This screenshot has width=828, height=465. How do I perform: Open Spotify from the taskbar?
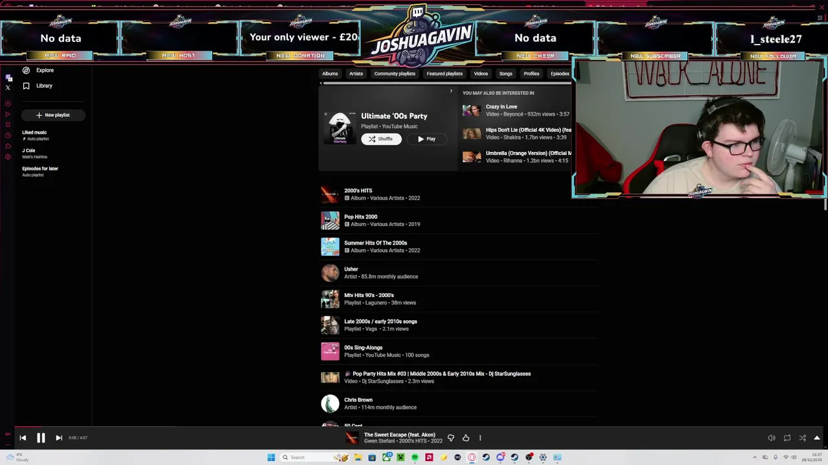tap(415, 457)
